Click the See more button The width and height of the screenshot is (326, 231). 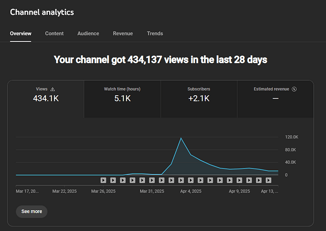[32, 212]
